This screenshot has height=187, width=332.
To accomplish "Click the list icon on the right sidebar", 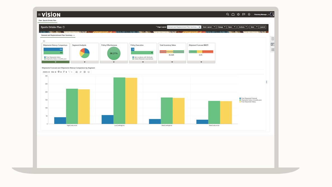I will (272, 49).
